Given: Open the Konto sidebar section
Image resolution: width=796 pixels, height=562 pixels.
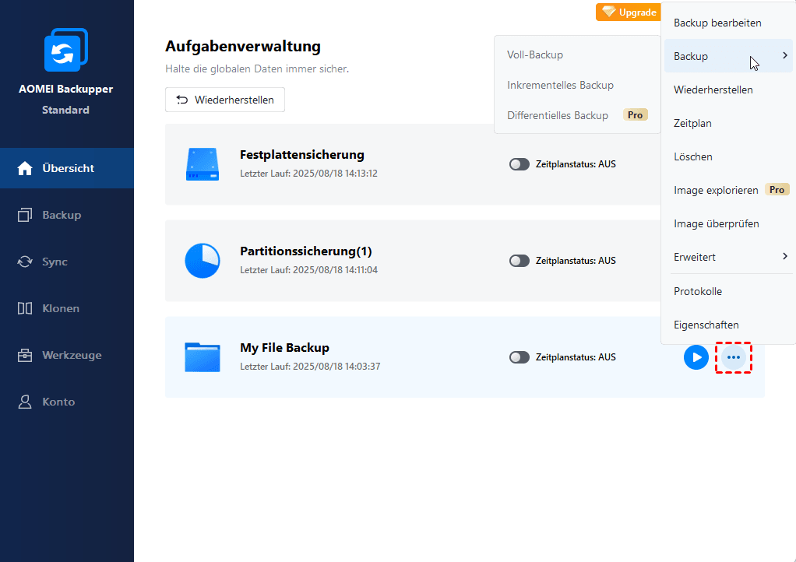Looking at the screenshot, I should (67, 402).
